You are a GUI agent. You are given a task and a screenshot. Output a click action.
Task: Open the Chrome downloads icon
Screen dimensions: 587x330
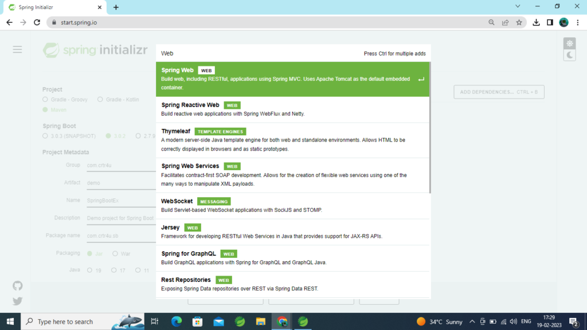click(536, 22)
